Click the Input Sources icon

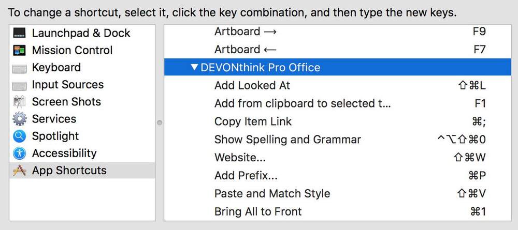click(19, 86)
